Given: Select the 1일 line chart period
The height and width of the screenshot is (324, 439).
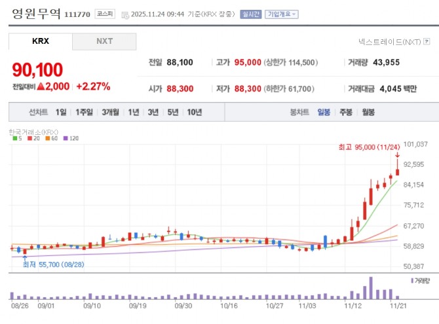Looking at the screenshot, I should [61, 112].
